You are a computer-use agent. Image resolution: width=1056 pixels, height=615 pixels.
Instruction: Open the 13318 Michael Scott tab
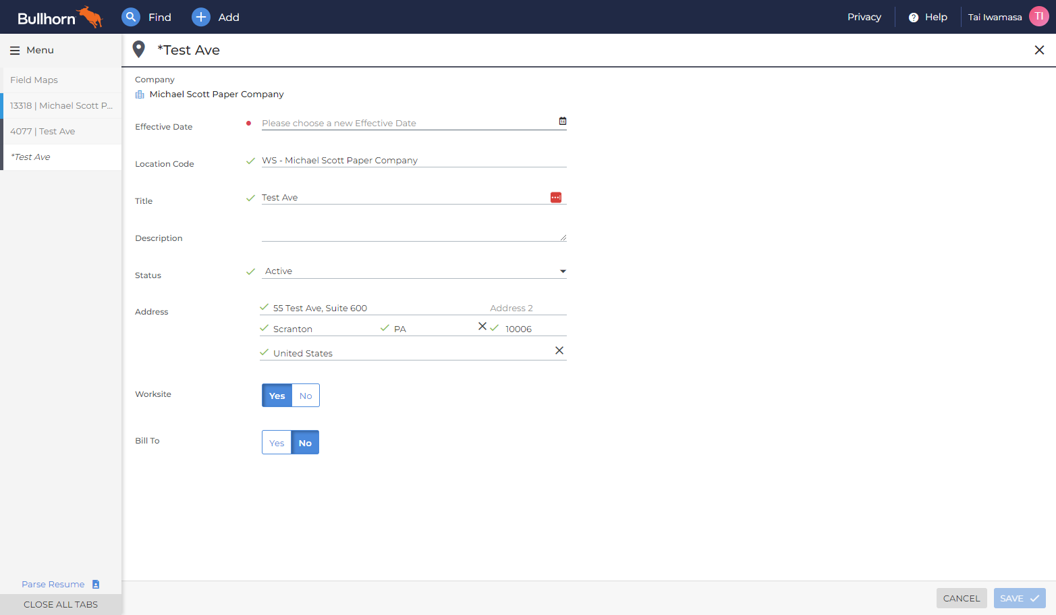coord(62,105)
